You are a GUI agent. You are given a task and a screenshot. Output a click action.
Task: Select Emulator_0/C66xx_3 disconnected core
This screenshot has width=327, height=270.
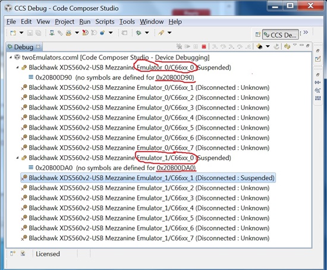145,108
